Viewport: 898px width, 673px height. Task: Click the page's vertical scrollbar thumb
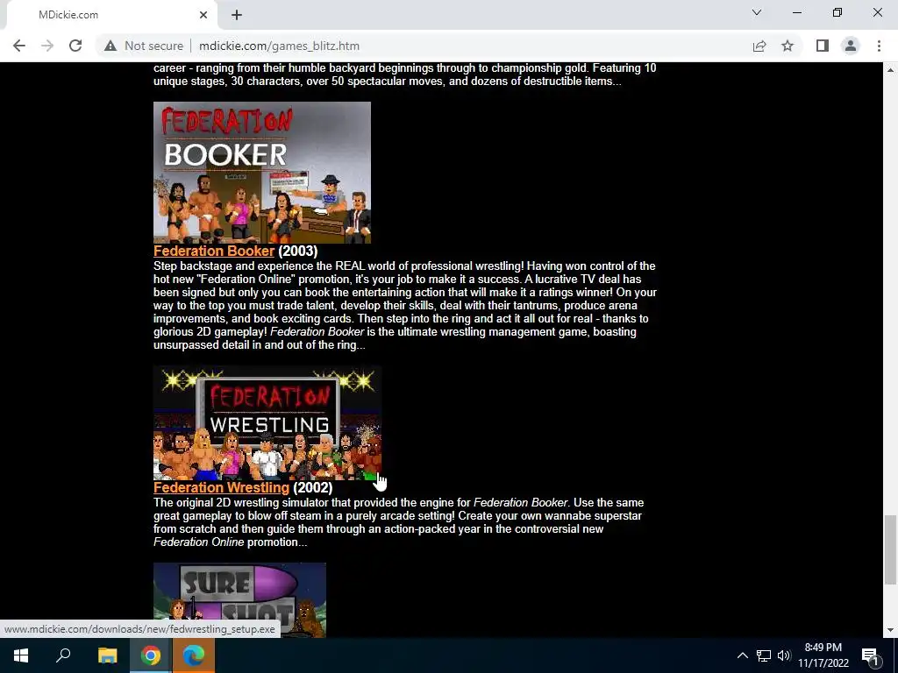coord(890,549)
